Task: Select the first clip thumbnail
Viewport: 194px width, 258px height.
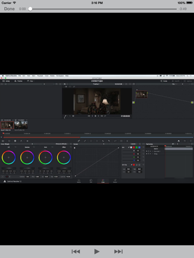Action: (8, 125)
